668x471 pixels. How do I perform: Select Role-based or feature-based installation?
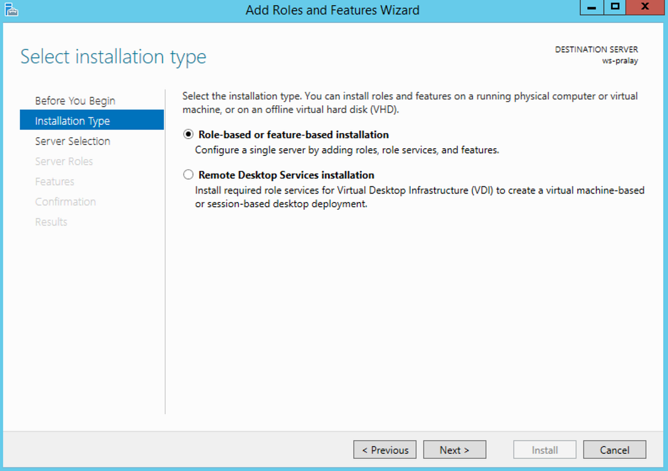click(x=188, y=134)
